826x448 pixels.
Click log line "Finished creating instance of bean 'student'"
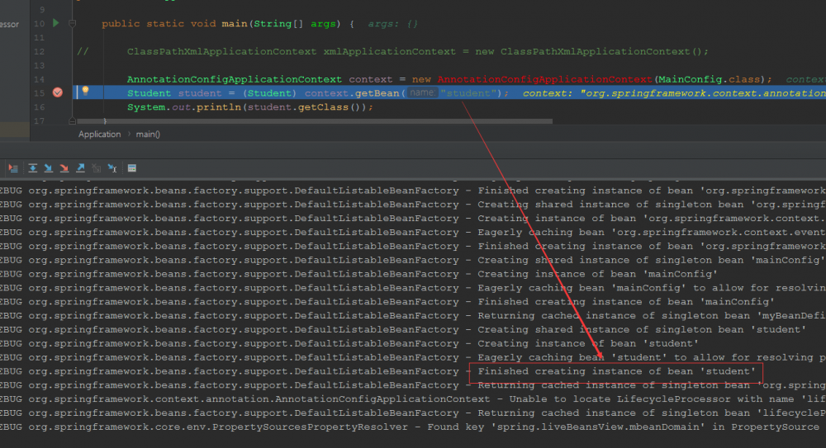616,371
